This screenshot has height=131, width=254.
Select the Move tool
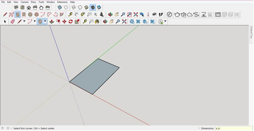[64, 21]
